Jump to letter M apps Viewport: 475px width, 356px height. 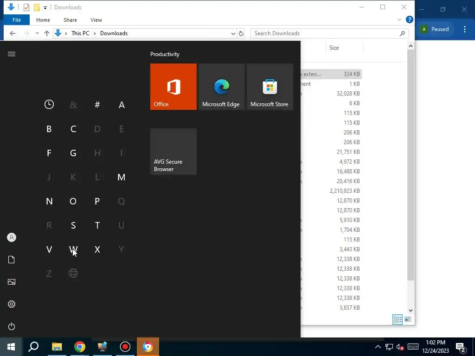coord(122,177)
